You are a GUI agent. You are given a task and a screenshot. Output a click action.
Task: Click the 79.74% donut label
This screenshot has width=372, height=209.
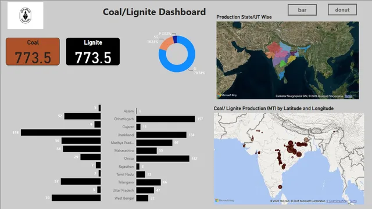pyautogui.click(x=199, y=73)
